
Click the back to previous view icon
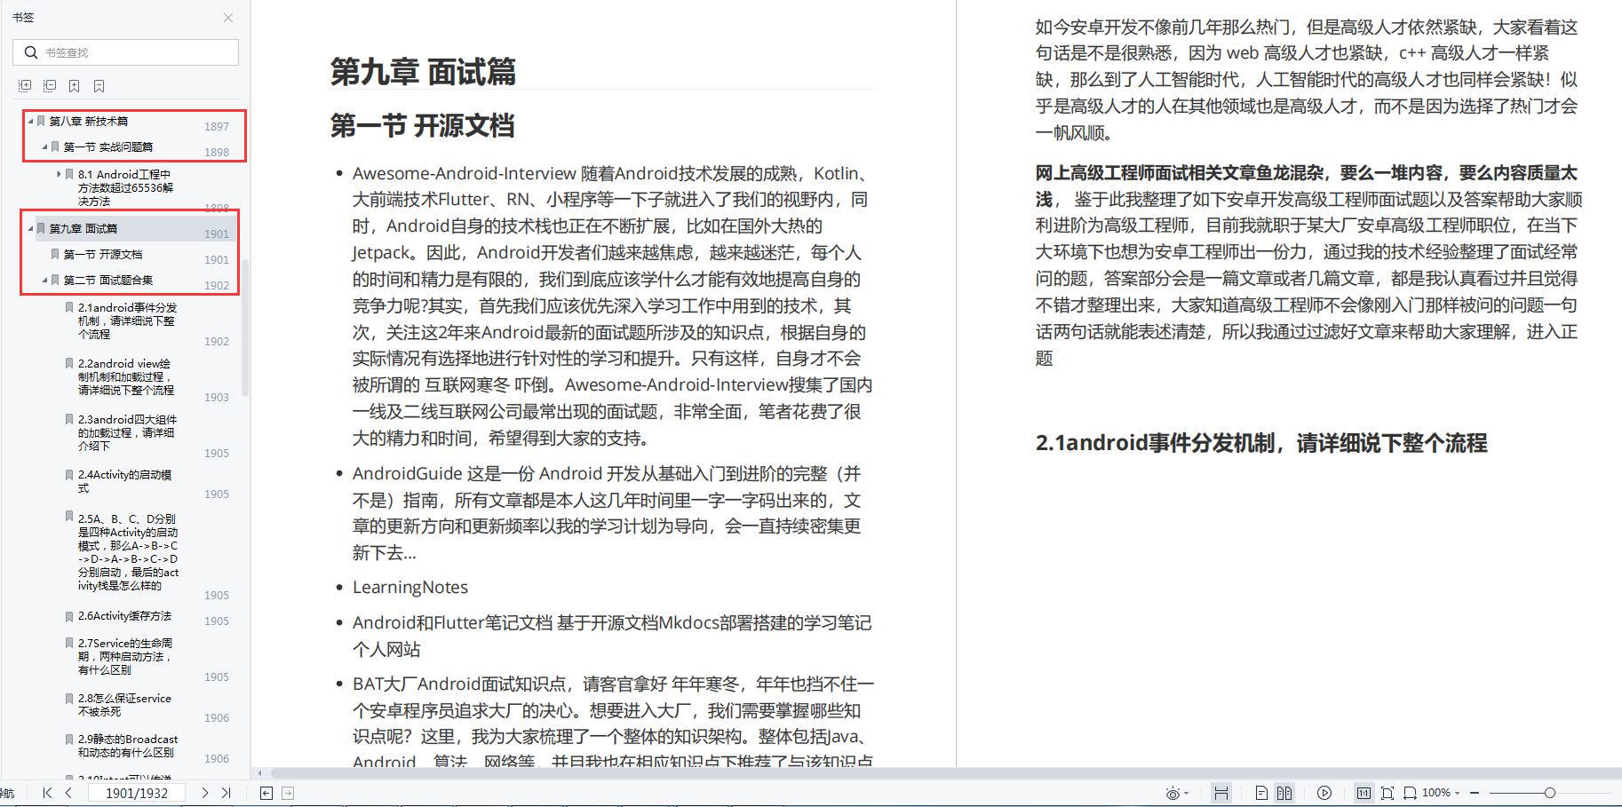click(266, 793)
